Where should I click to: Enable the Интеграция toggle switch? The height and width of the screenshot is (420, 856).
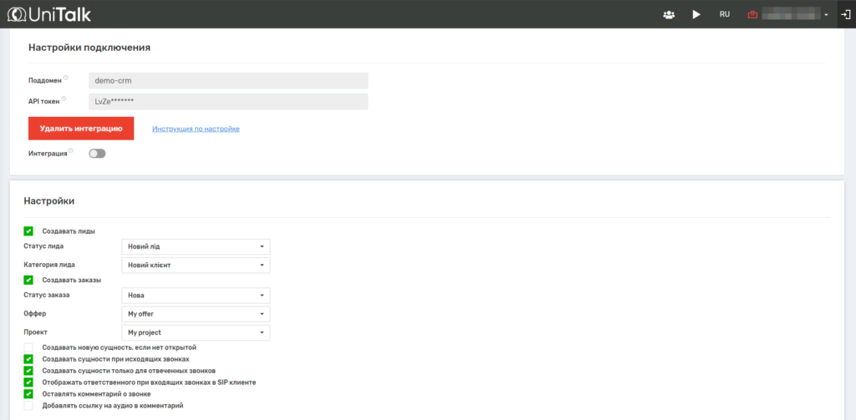pos(97,154)
